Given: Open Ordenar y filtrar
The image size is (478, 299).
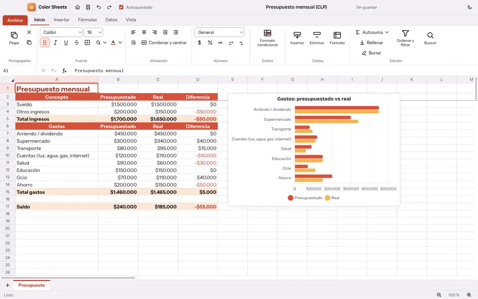Looking at the screenshot, I should tap(406, 38).
